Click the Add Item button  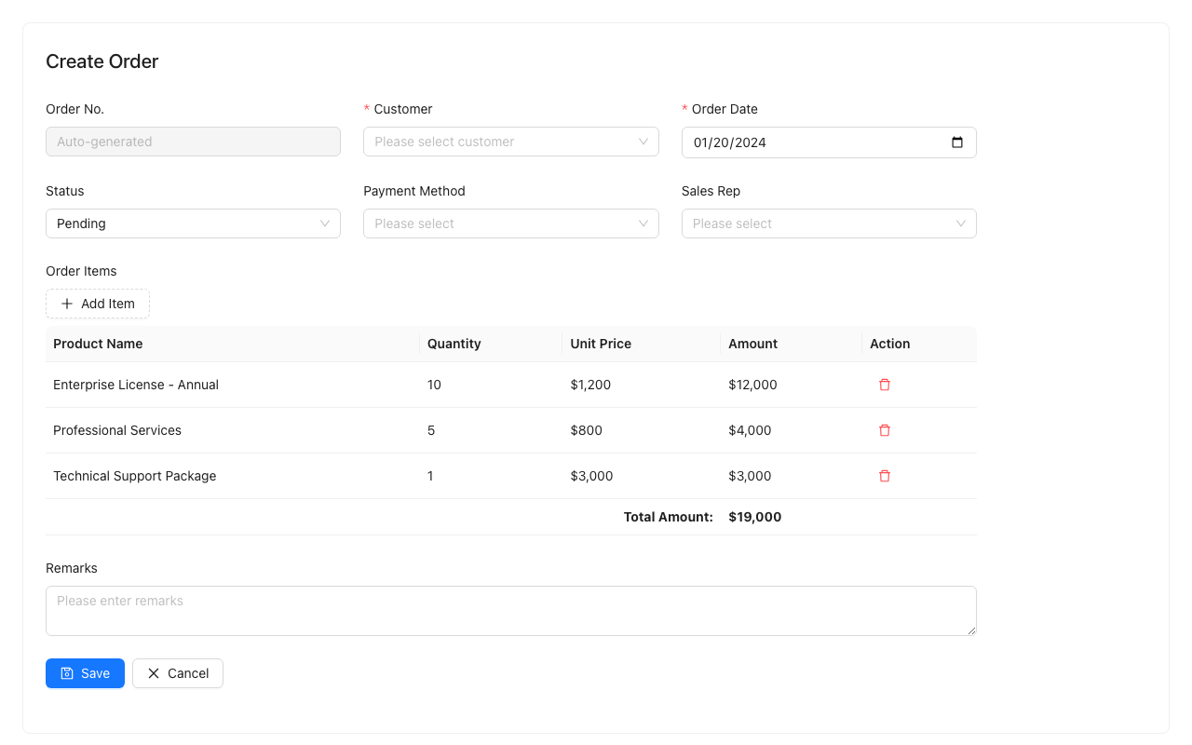pyautogui.click(x=97, y=304)
